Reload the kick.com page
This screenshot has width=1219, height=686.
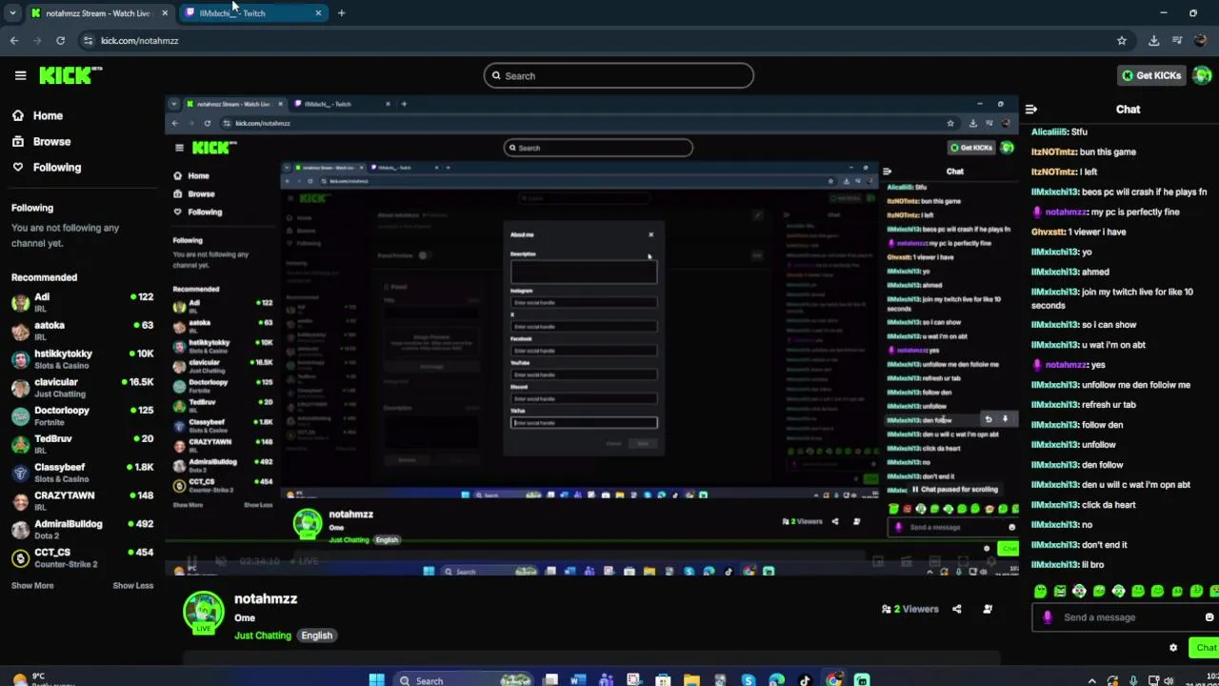[x=60, y=40]
